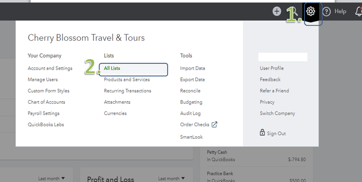362x182 pixels.
Task: Open Attachments list
Action: point(117,102)
